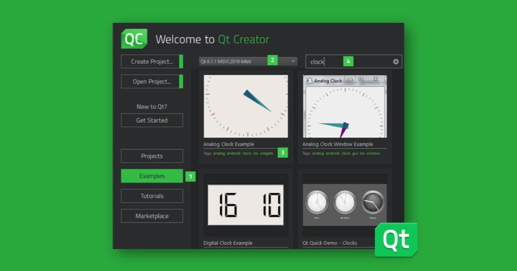Open the Analog Clock Window Example thumbnail
The width and height of the screenshot is (517, 271).
345,106
